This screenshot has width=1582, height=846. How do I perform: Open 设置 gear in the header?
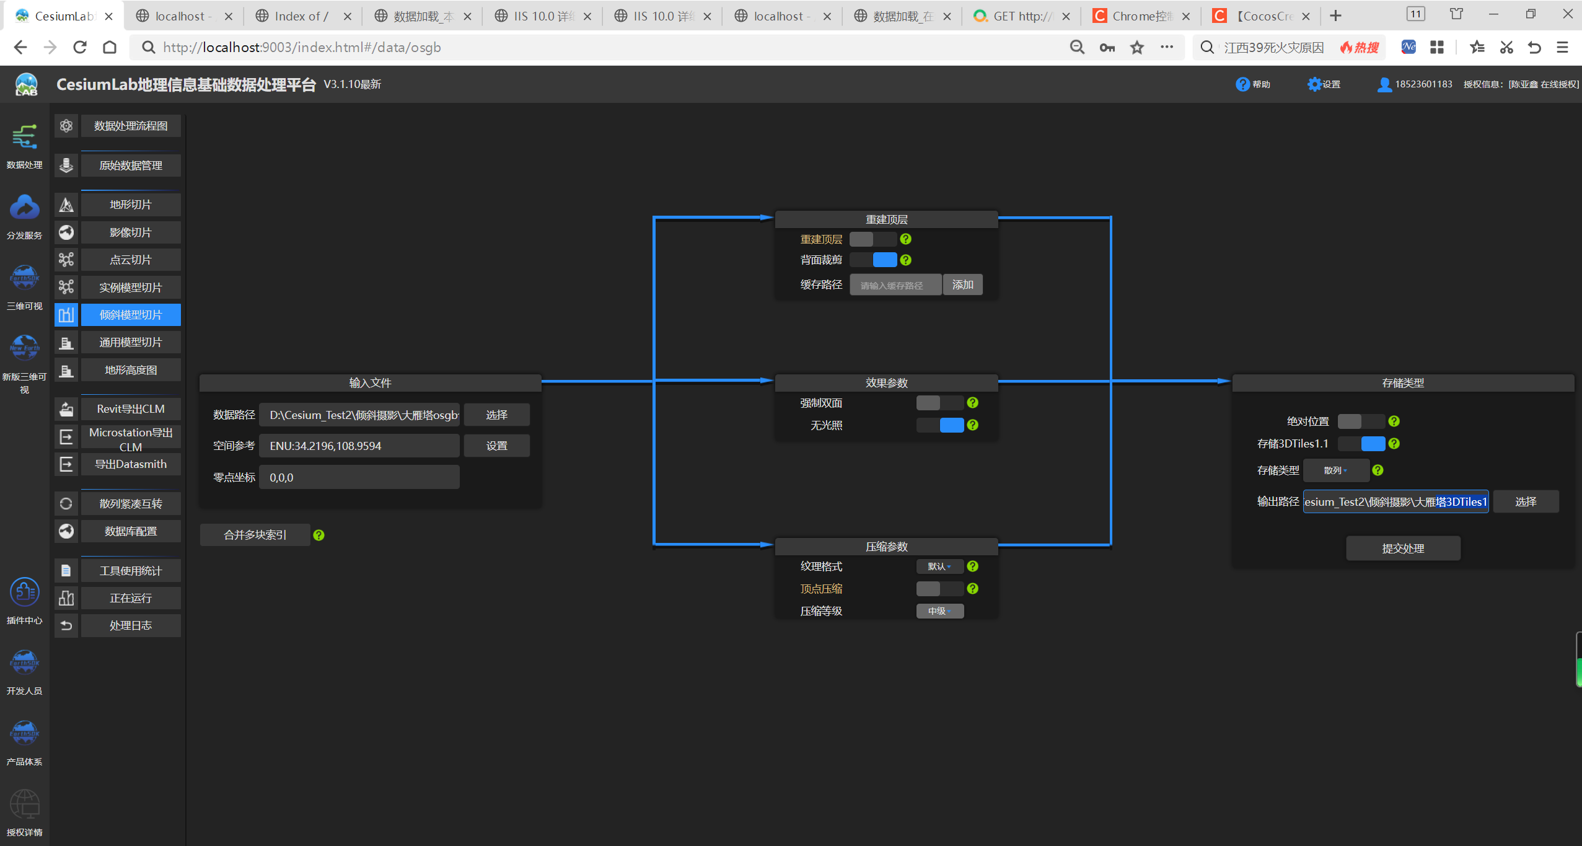(1324, 84)
